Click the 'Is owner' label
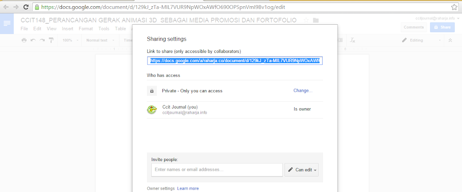Image resolution: width=462 pixels, height=192 pixels. [302, 109]
